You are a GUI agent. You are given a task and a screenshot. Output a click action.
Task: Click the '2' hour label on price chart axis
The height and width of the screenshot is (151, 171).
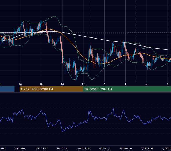point(126,84)
